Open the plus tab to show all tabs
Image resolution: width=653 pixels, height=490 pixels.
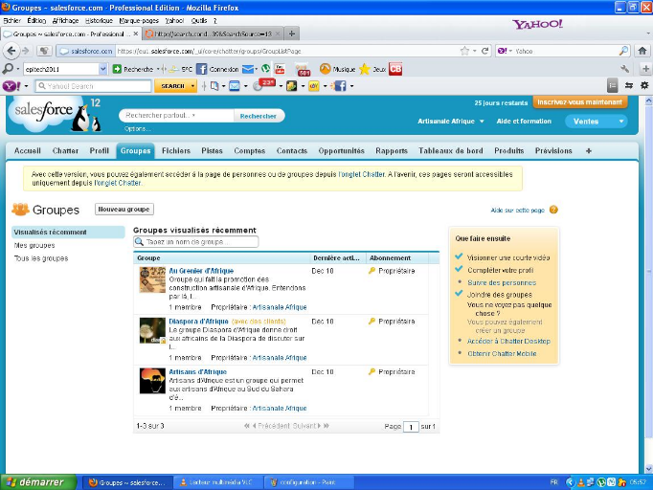coord(589,150)
